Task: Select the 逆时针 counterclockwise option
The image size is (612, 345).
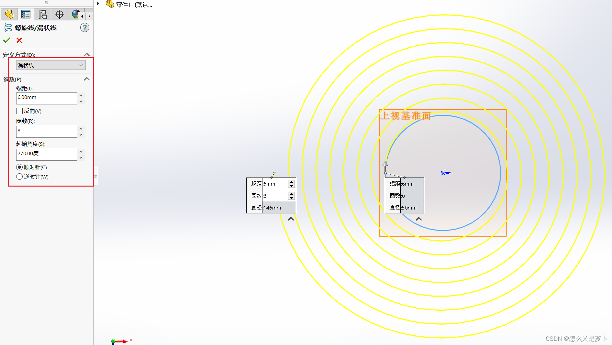Action: [x=19, y=177]
